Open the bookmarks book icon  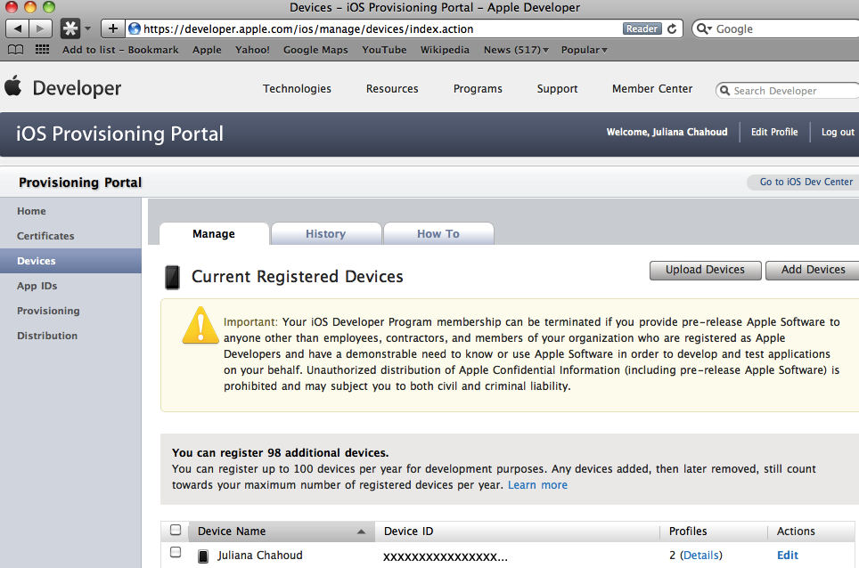point(16,50)
